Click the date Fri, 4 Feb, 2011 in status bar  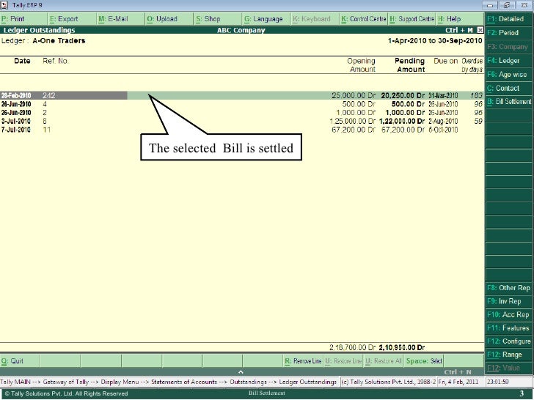458,382
